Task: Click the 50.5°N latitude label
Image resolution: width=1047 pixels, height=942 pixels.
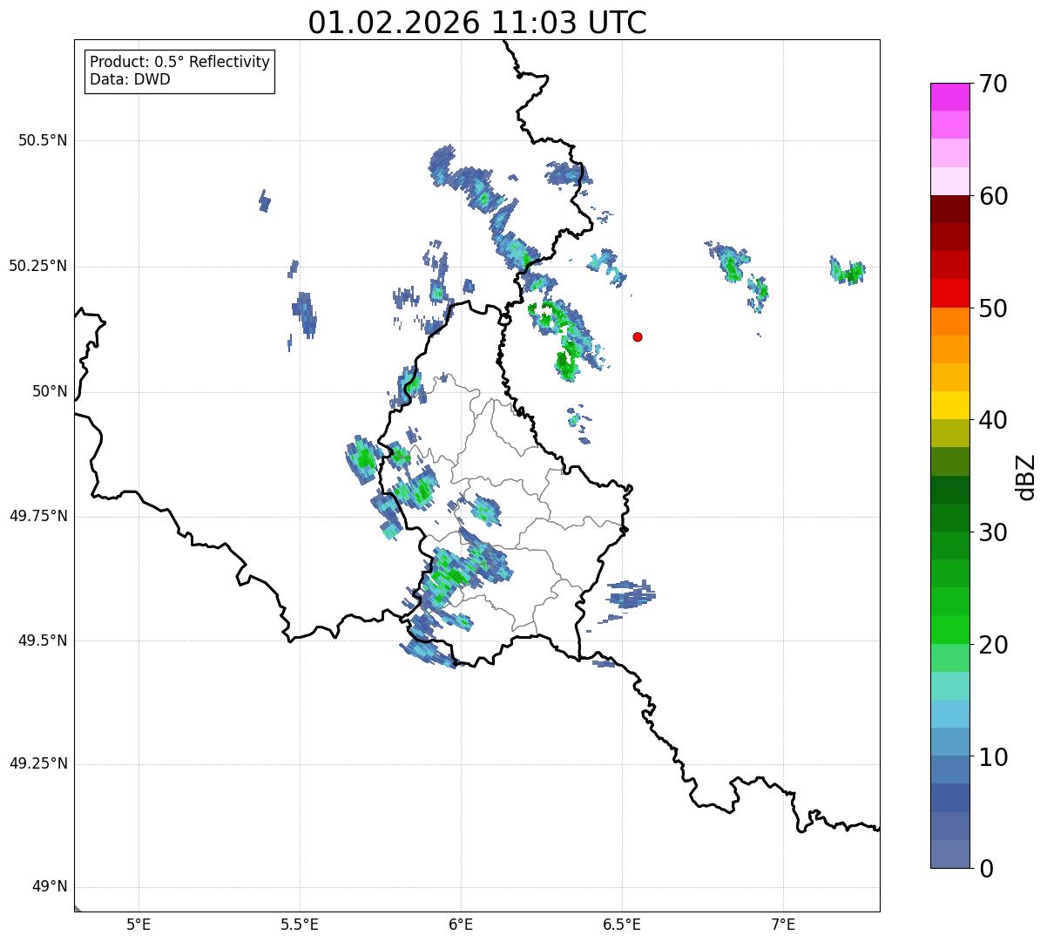Action: tap(43, 140)
